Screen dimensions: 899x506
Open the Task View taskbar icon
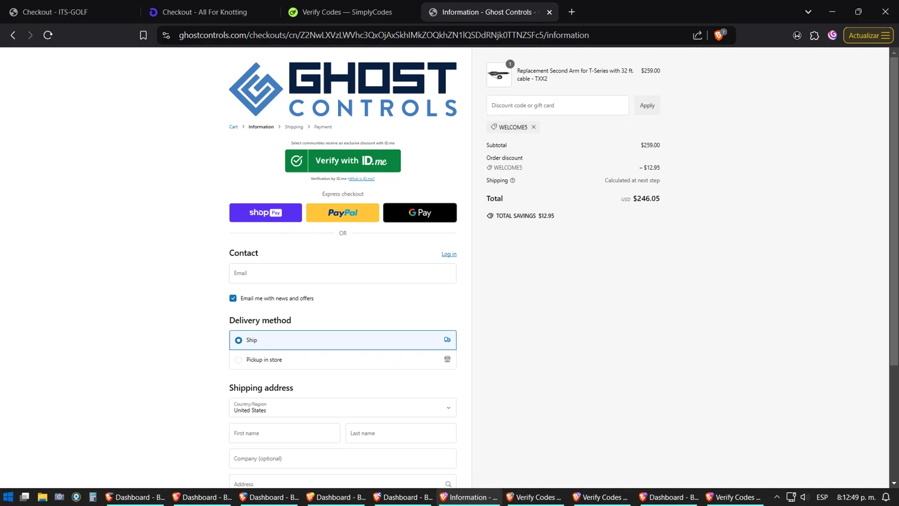click(x=25, y=497)
